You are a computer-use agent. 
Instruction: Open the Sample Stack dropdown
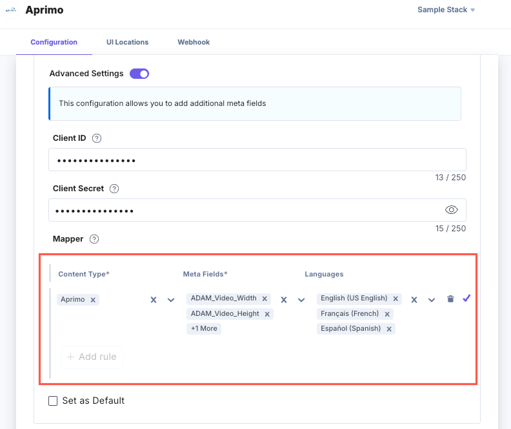point(446,10)
